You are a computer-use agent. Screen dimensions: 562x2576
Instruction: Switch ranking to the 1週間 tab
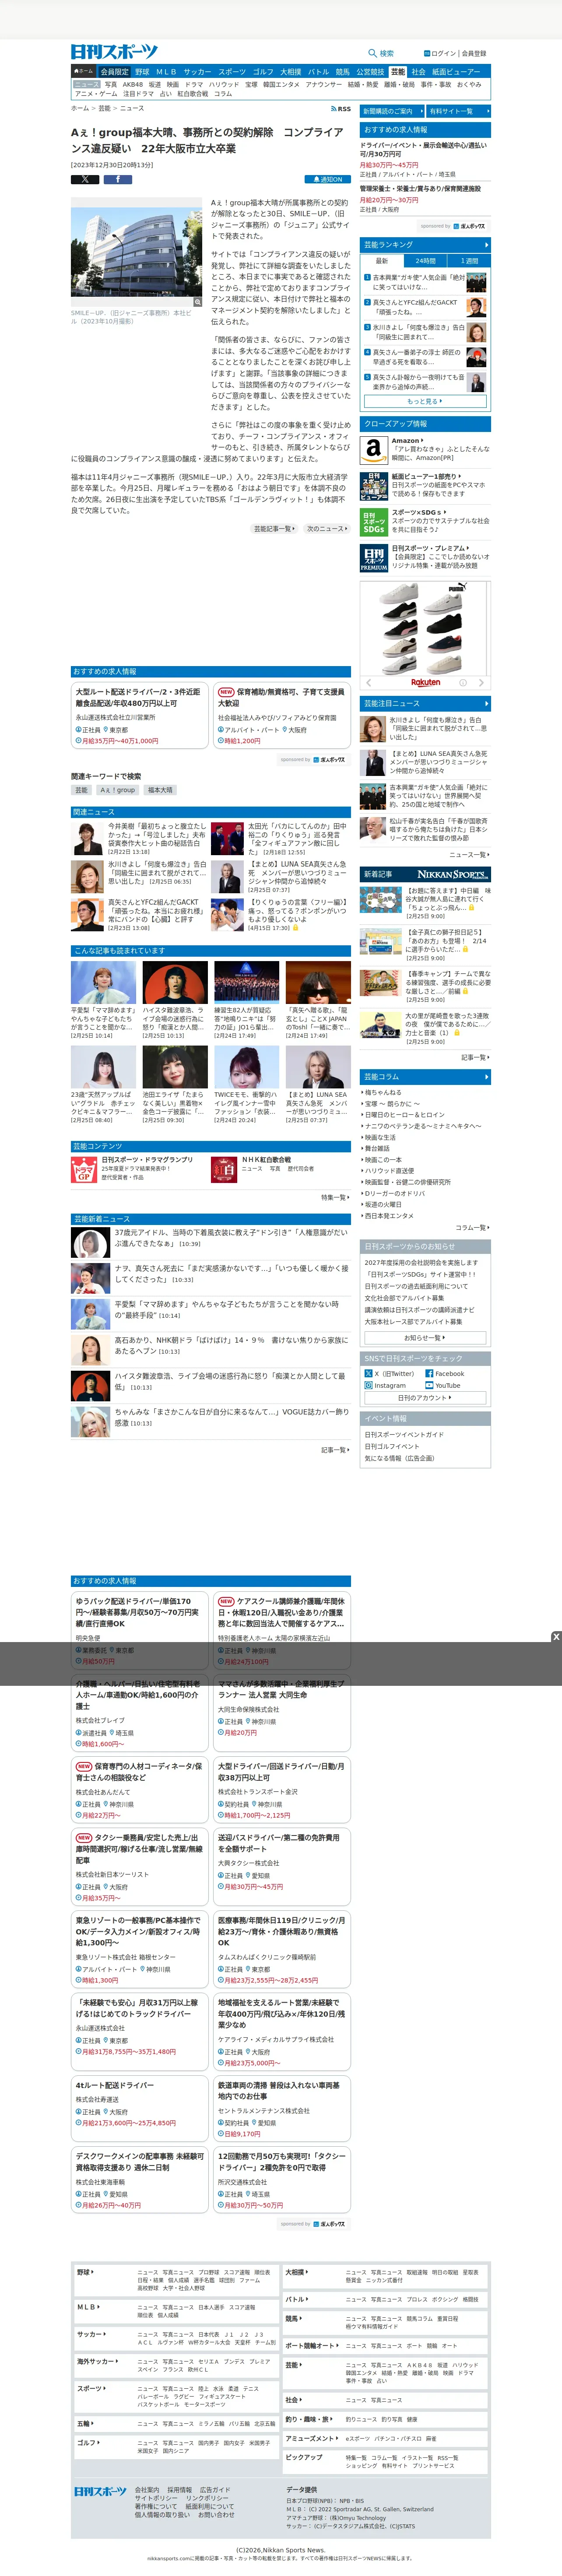(469, 261)
